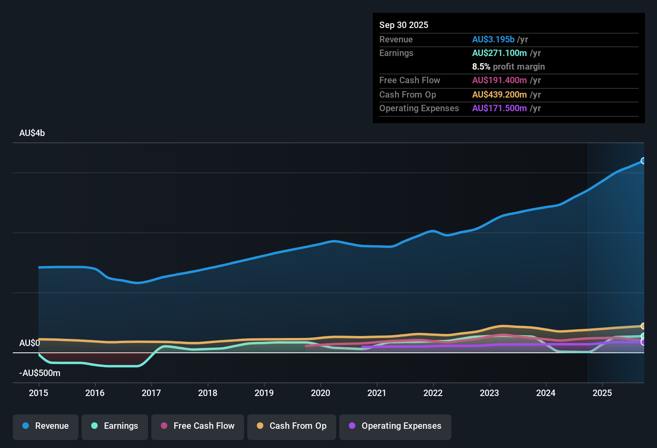Hide the Free Cash Flow line via its legend
Viewport: 657px width, 448px height.
[197, 426]
